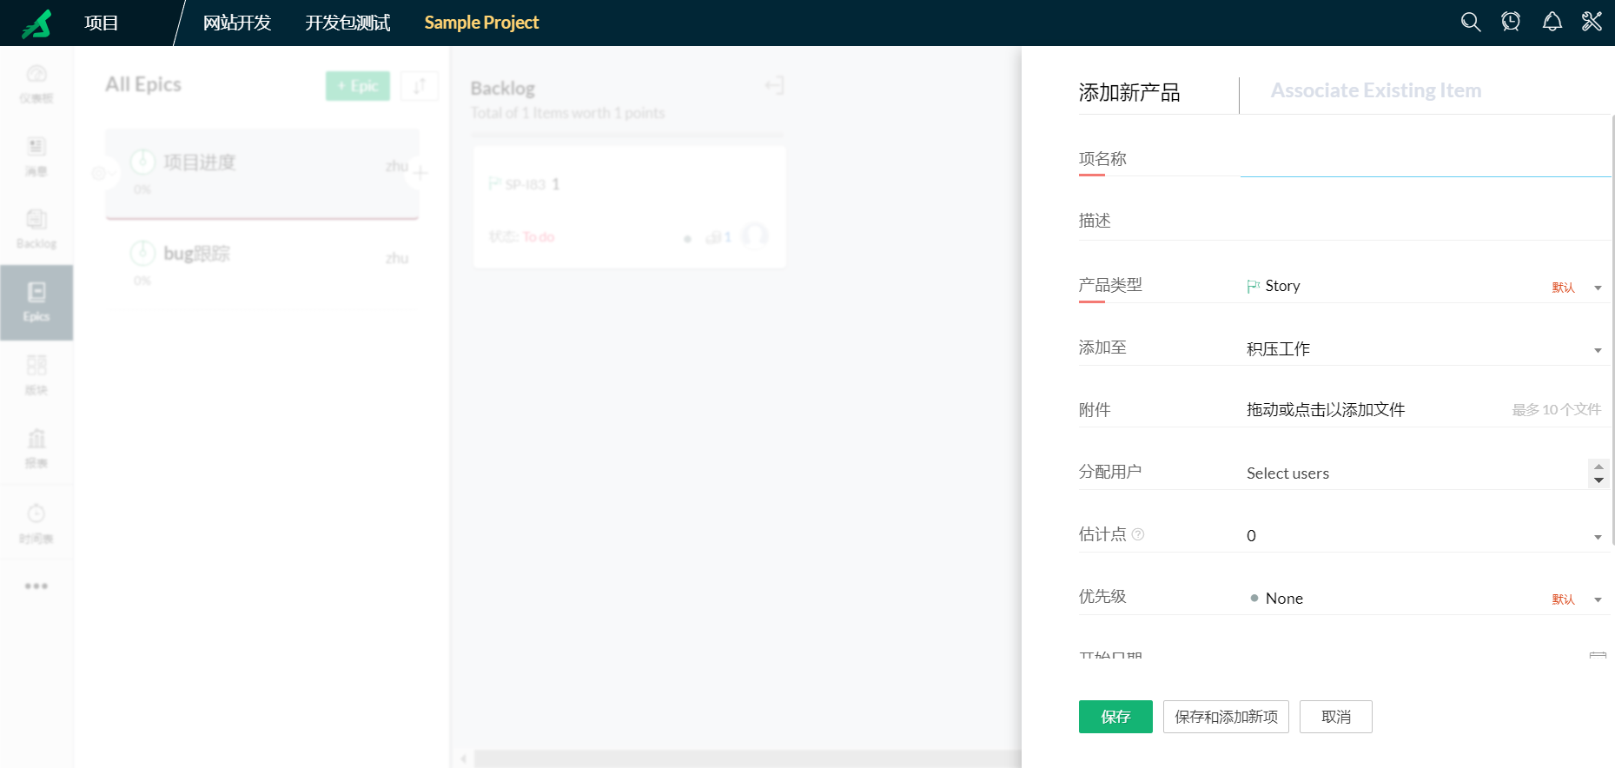Click the 项名称 text input field

coord(1425,160)
